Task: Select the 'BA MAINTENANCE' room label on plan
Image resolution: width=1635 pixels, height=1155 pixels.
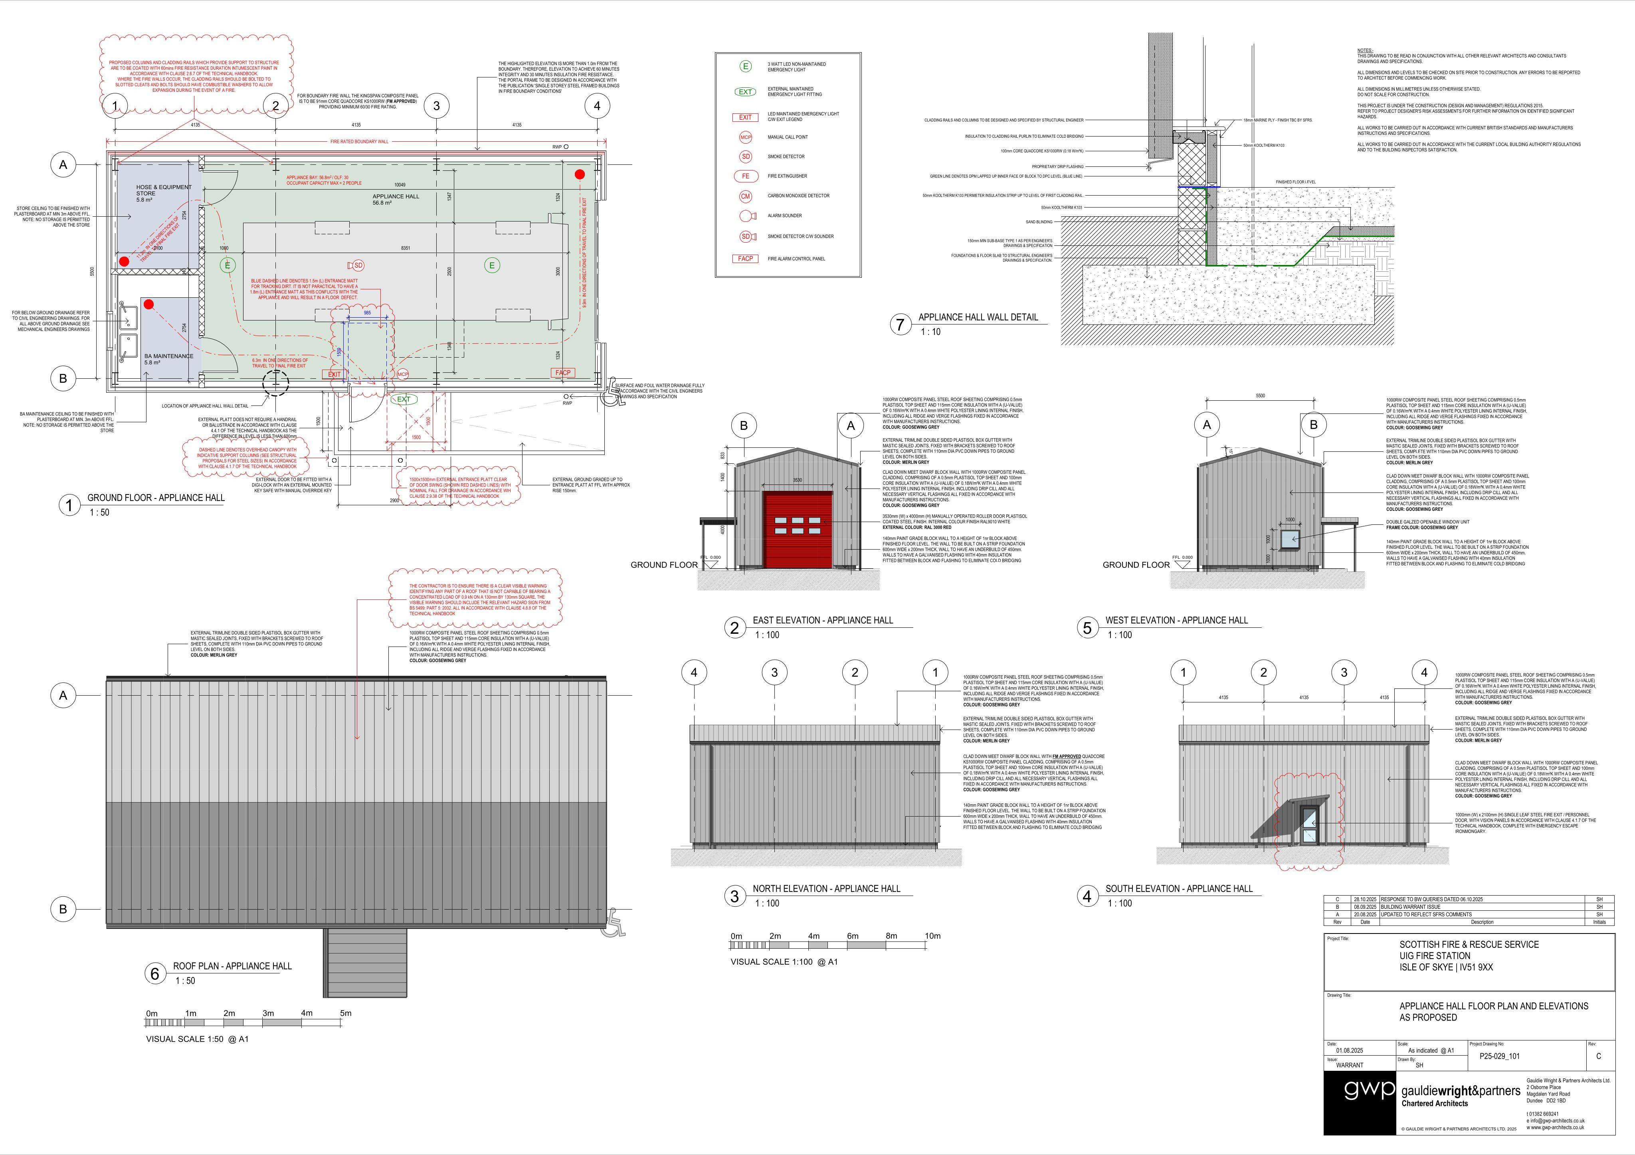Action: coord(169,356)
